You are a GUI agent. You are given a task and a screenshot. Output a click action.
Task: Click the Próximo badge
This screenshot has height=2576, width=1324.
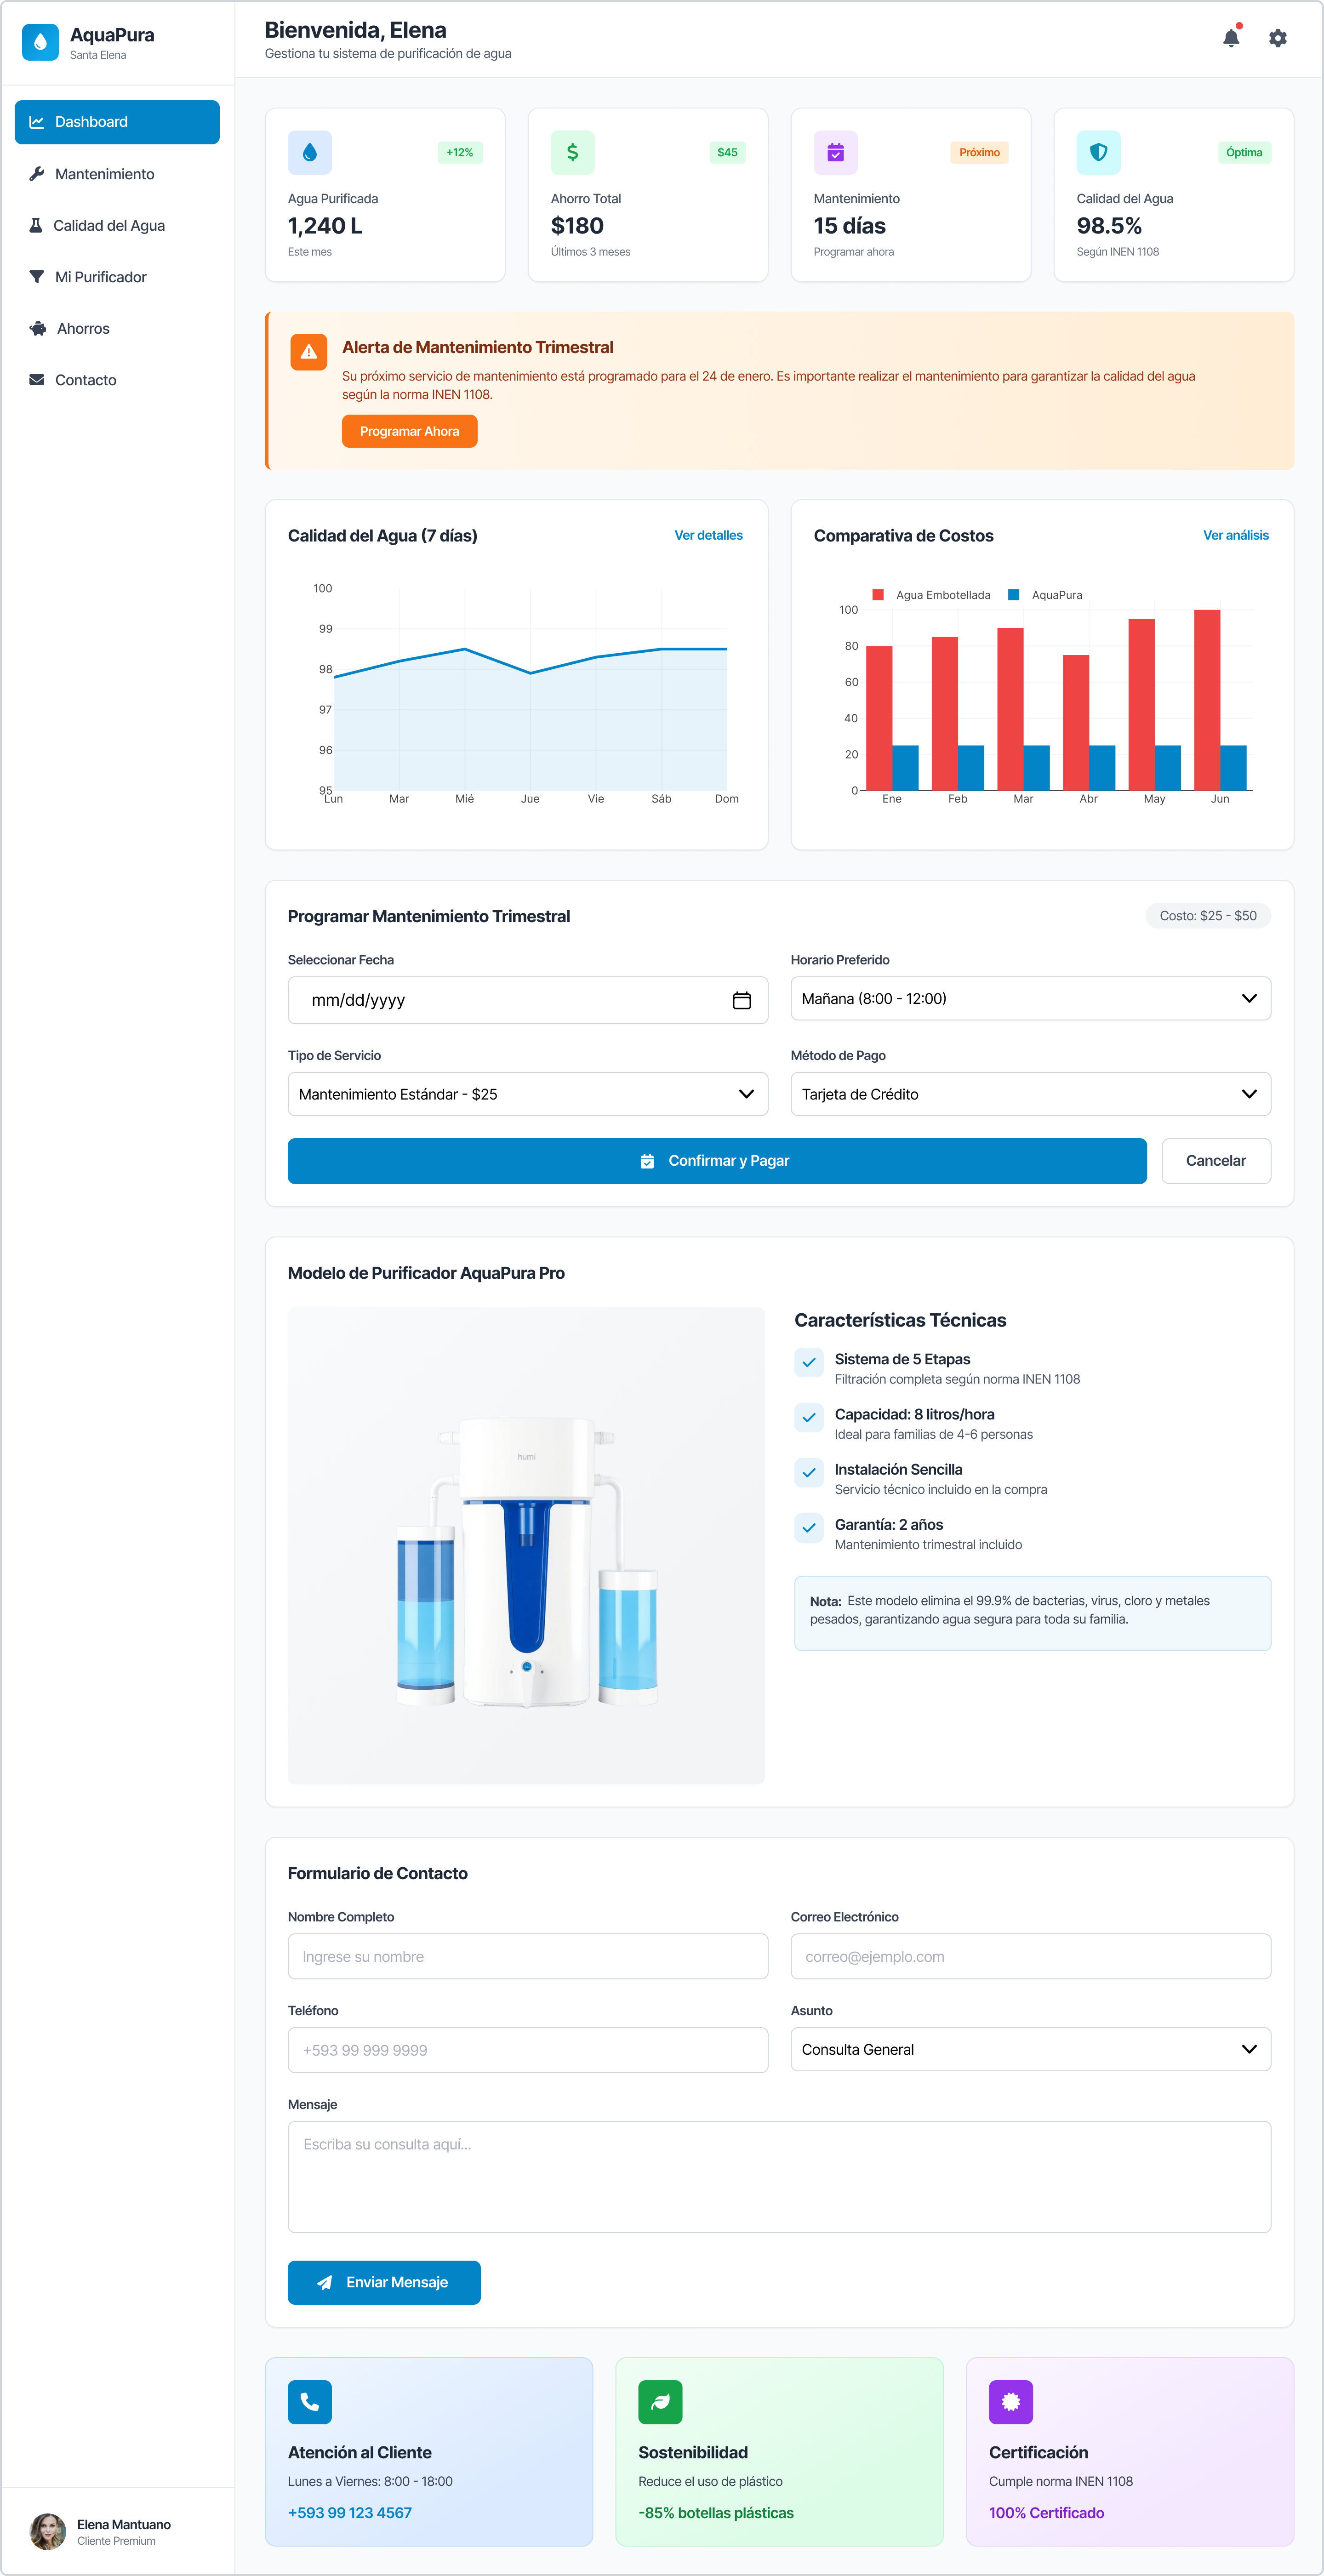pos(979,152)
